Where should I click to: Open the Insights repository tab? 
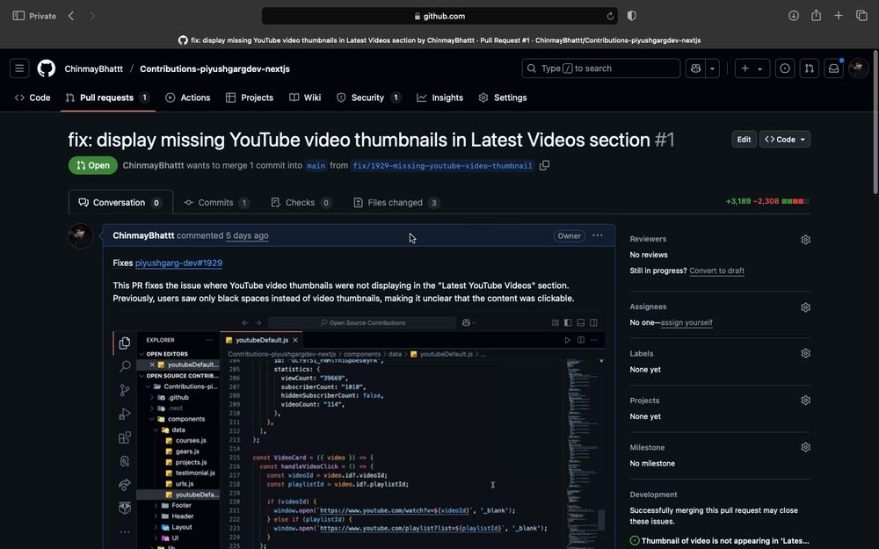440,98
